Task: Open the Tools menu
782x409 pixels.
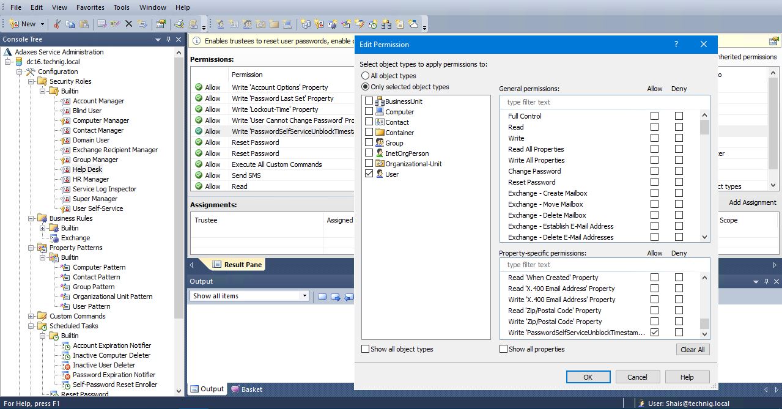Action: [122, 7]
